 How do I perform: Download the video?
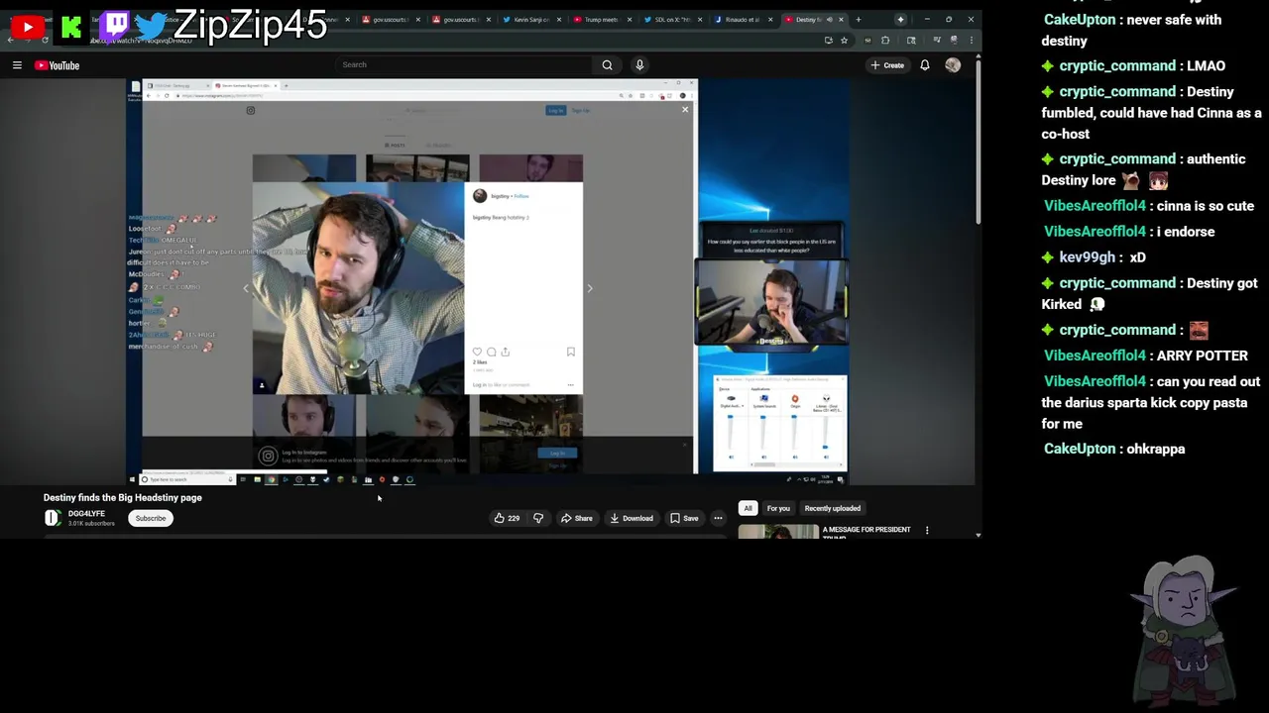point(632,518)
